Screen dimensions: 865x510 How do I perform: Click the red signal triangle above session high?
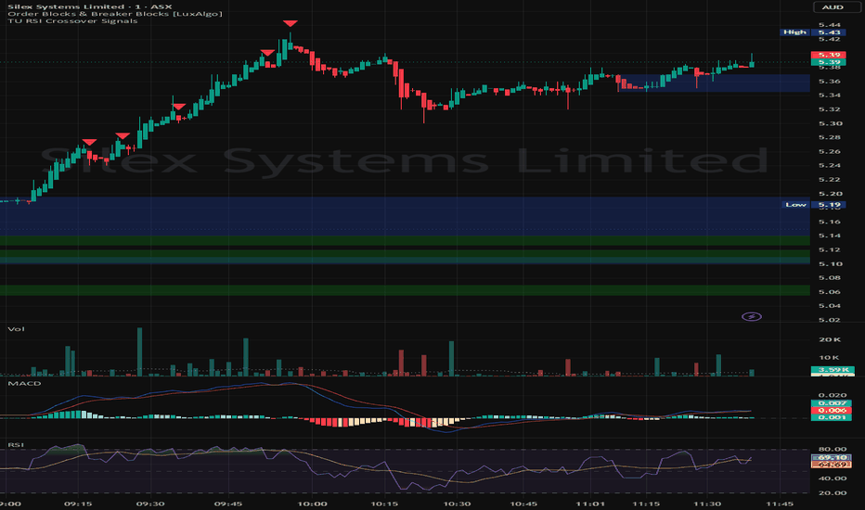click(290, 23)
